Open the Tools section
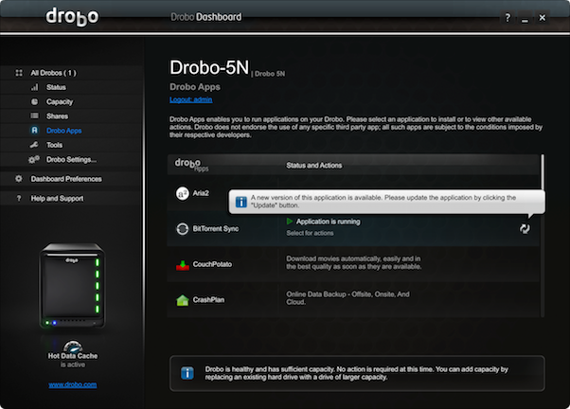Image resolution: width=570 pixels, height=409 pixels. pos(55,145)
